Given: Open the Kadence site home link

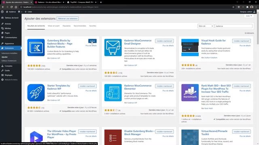Looking at the screenshot, I should (x=11, y=12).
